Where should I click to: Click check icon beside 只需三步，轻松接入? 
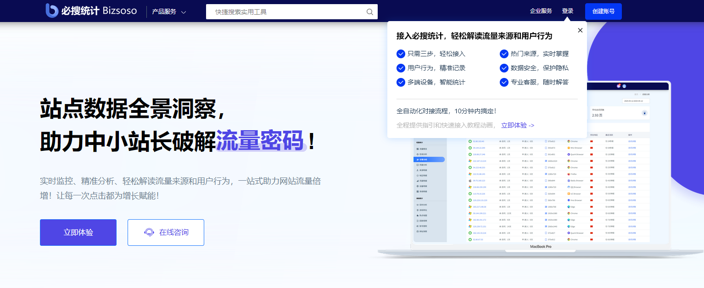(401, 54)
